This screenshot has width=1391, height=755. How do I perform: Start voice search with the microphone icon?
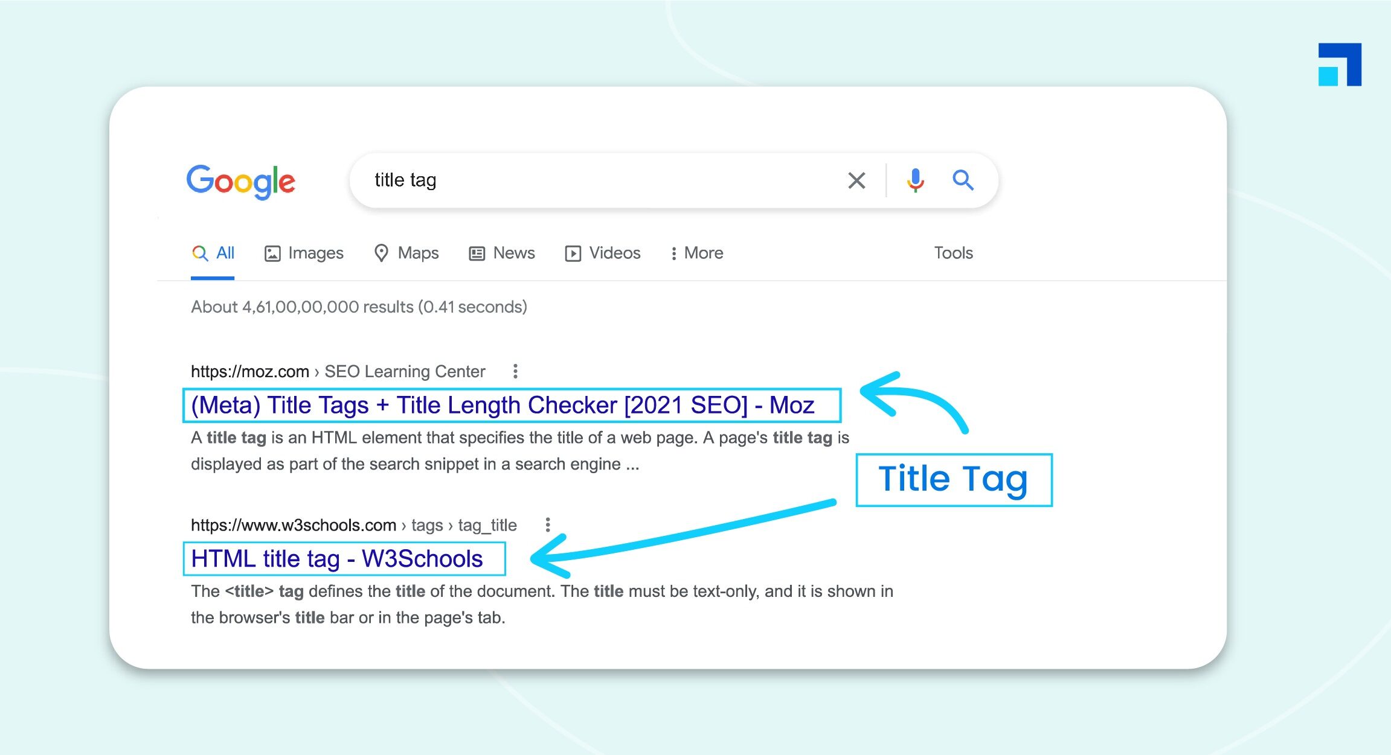point(916,180)
